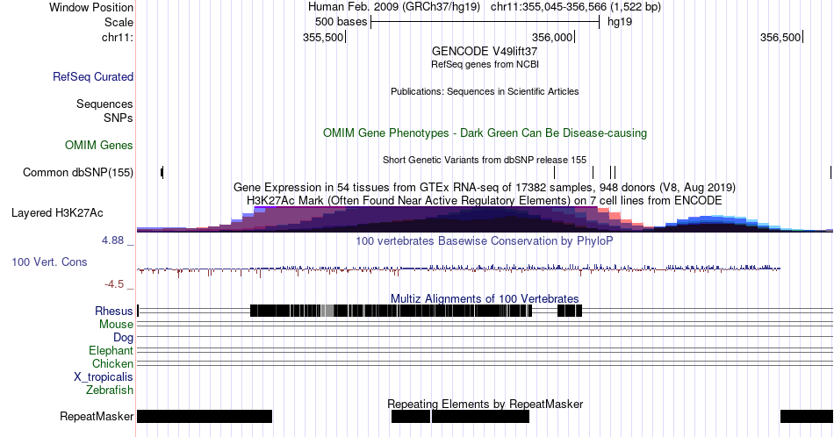The image size is (834, 437).
Task: Select the rightmost RepeatMasker block
Action: click(806, 416)
